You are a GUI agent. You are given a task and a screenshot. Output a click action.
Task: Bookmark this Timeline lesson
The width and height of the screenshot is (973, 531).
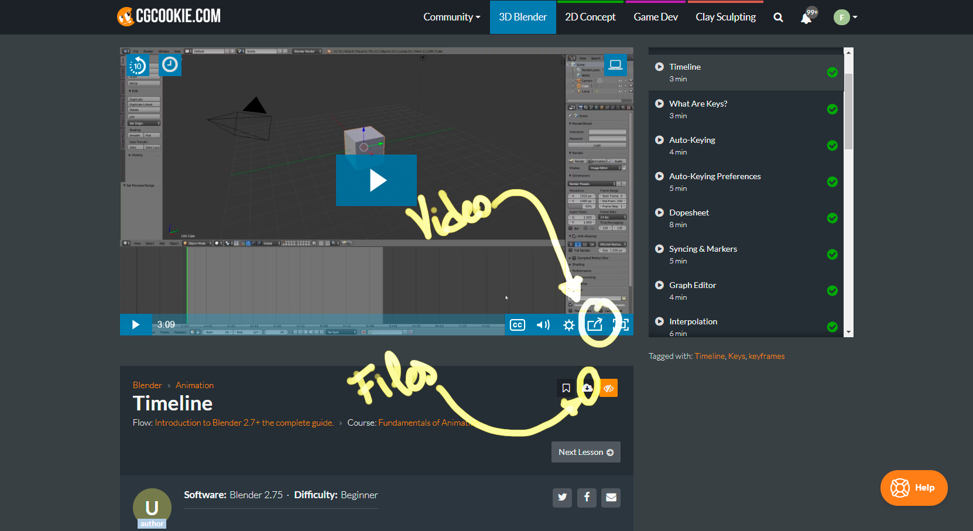pos(566,388)
